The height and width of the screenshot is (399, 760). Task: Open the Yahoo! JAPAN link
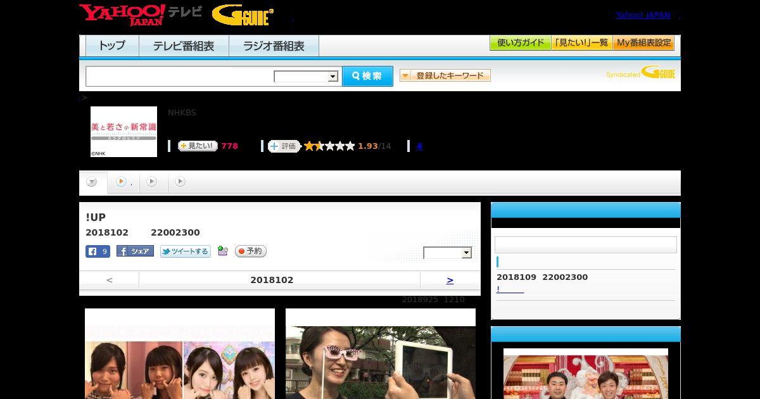643,15
